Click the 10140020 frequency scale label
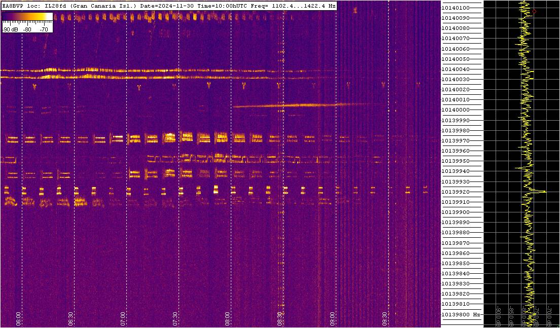The height and width of the screenshot is (328, 560). click(456, 90)
